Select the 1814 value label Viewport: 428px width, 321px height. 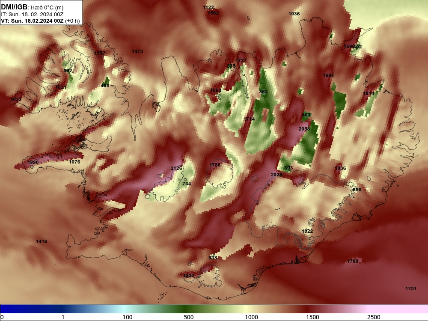[369, 93]
